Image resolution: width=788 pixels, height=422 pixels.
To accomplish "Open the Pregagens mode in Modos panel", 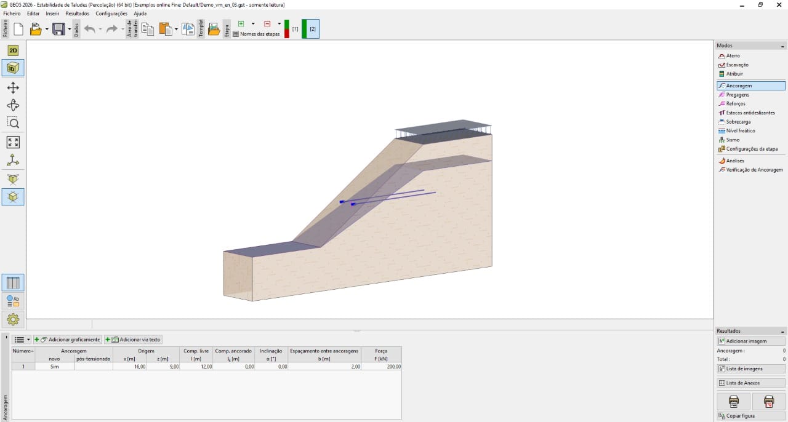I will [x=736, y=94].
